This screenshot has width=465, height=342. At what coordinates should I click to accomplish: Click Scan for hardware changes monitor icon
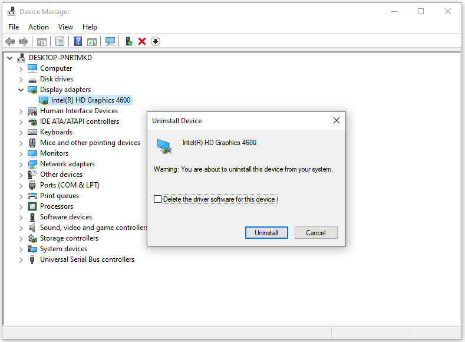[x=110, y=41]
